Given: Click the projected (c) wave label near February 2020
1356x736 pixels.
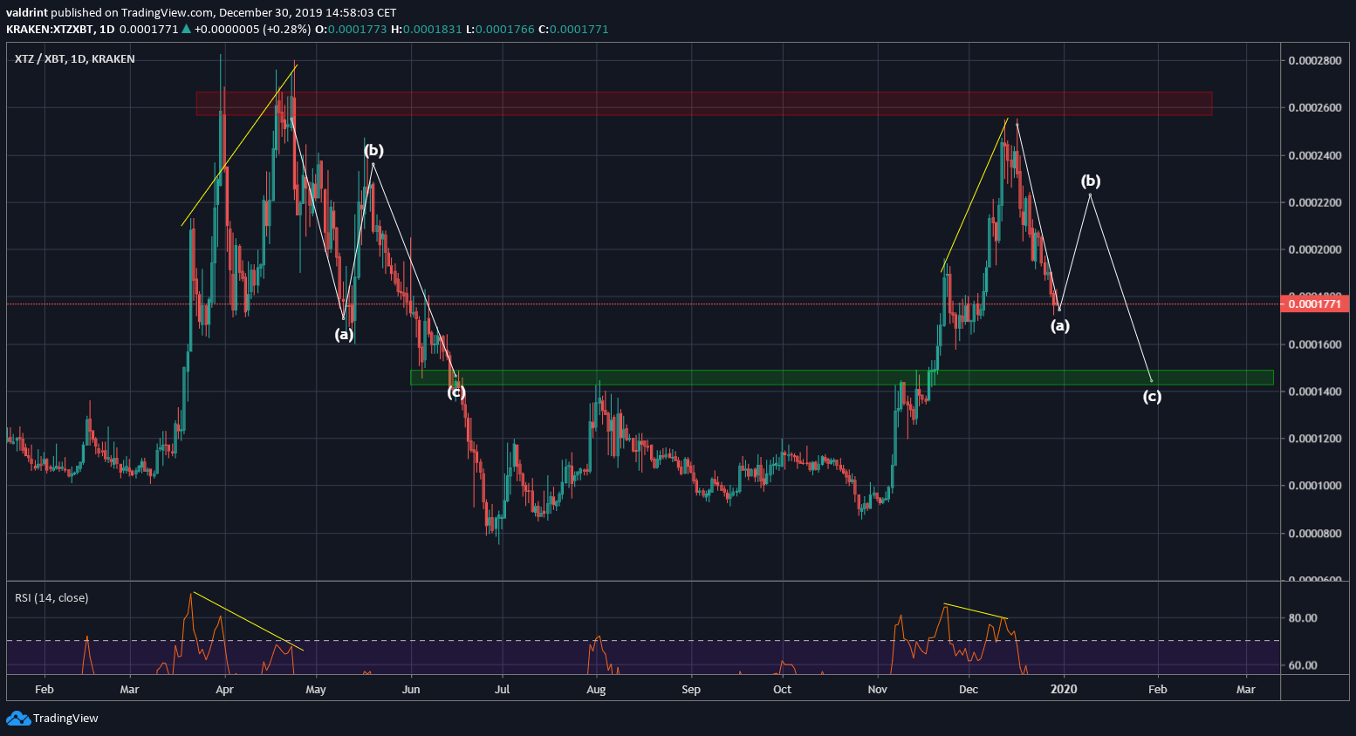Looking at the screenshot, I should click(x=1152, y=397).
